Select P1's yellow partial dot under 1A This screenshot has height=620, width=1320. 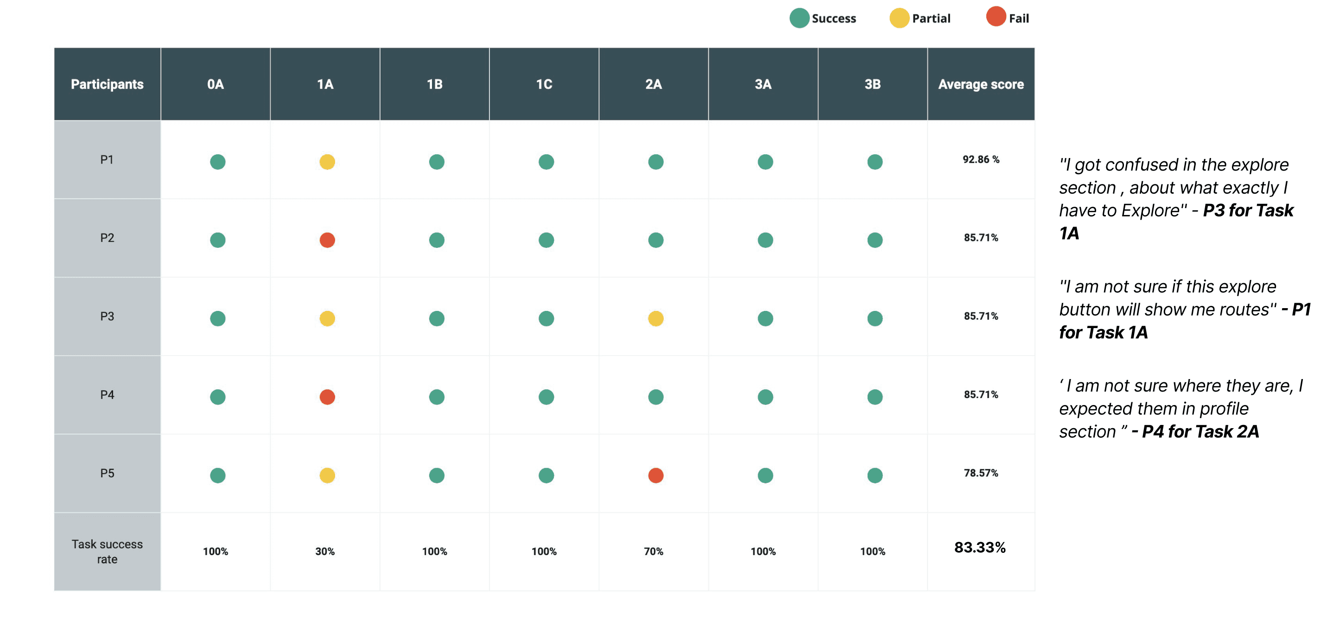(327, 162)
